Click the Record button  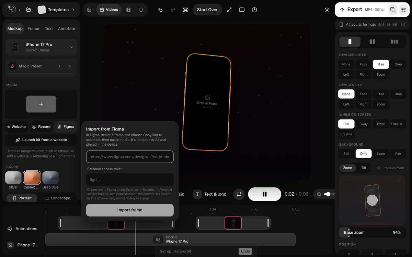41,127
